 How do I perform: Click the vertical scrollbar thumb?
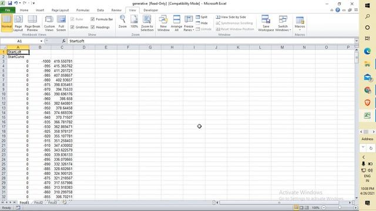(357, 57)
